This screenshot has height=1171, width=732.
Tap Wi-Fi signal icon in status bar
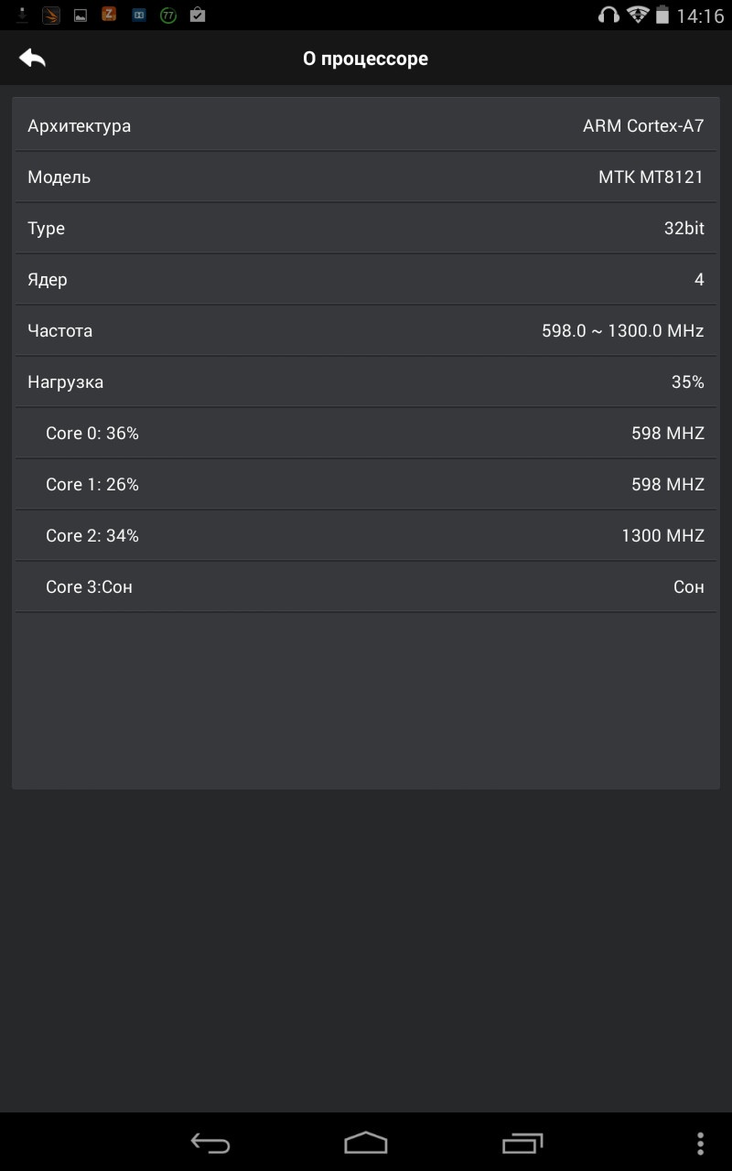(638, 15)
